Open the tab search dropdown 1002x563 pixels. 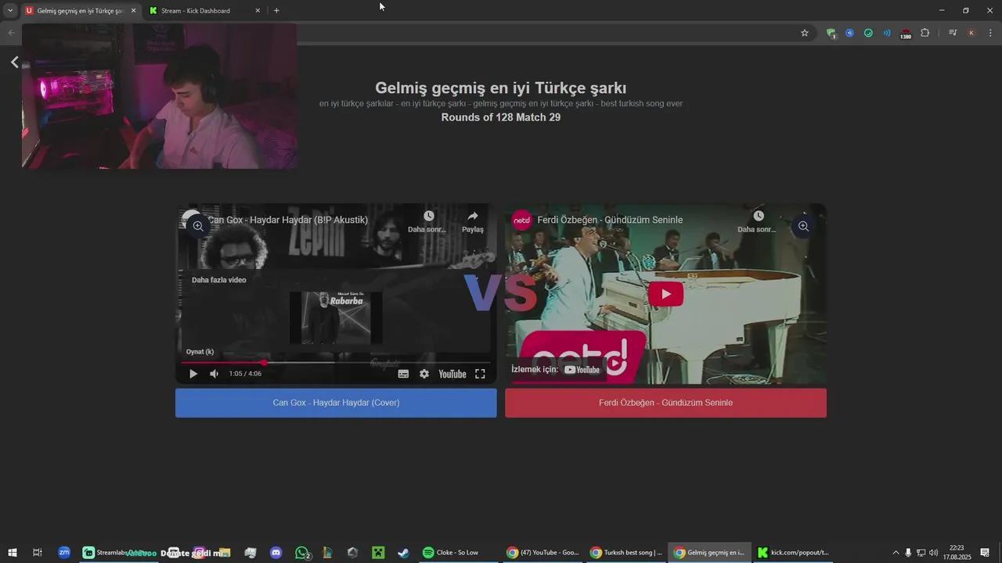[x=9, y=11]
